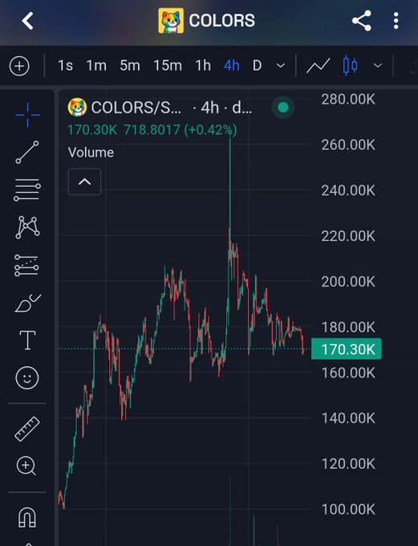Open the forecasting position tool
418x546 pixels.
click(26, 265)
